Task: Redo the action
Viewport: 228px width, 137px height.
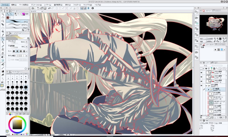Action: (53, 8)
